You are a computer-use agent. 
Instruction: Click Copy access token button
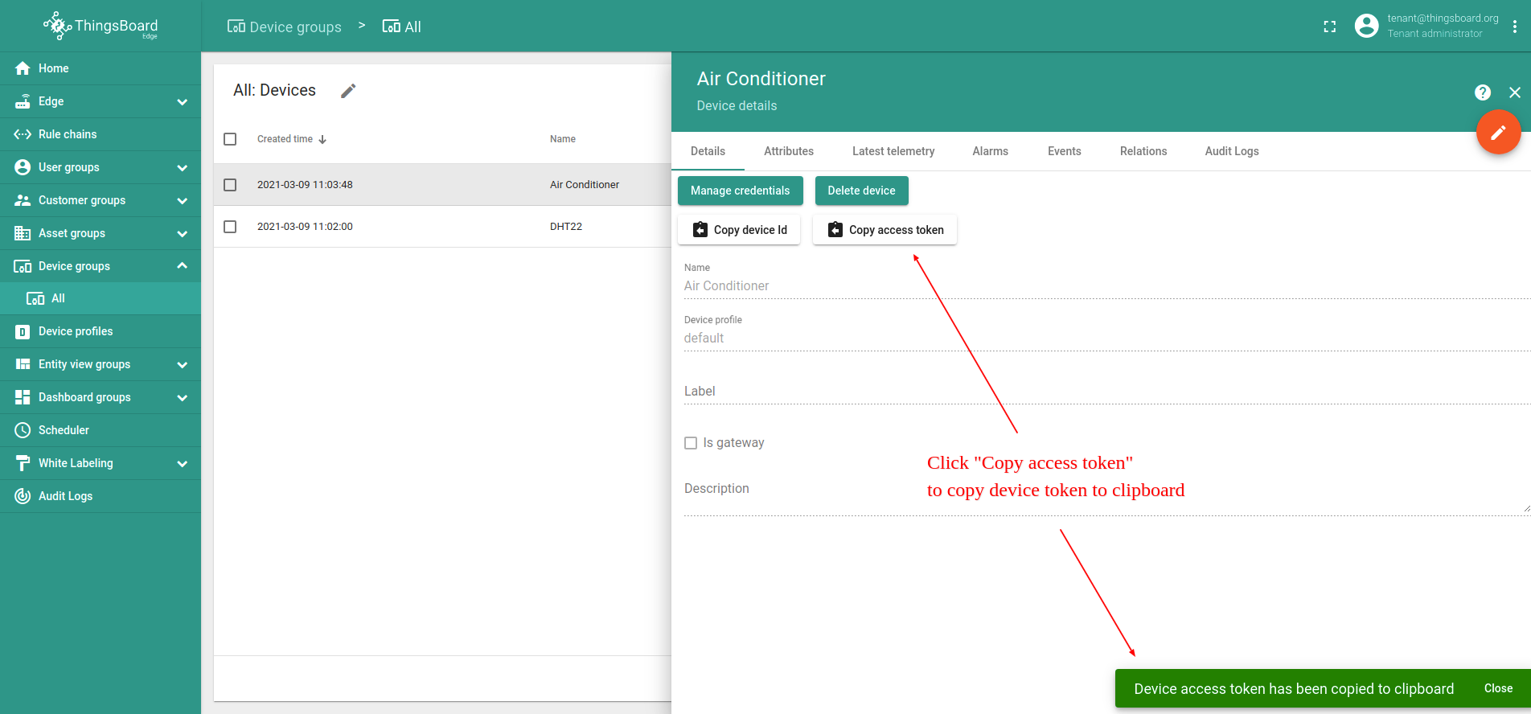pos(885,230)
